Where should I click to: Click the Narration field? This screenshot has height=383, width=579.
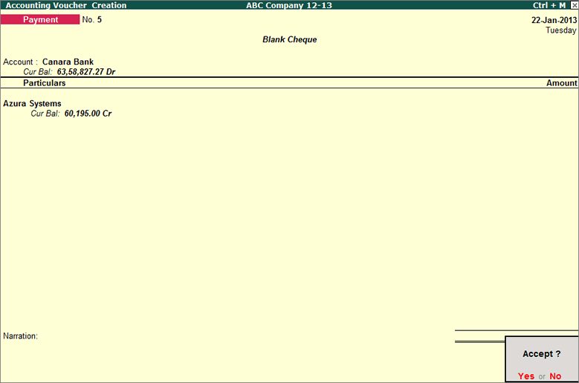point(20,336)
